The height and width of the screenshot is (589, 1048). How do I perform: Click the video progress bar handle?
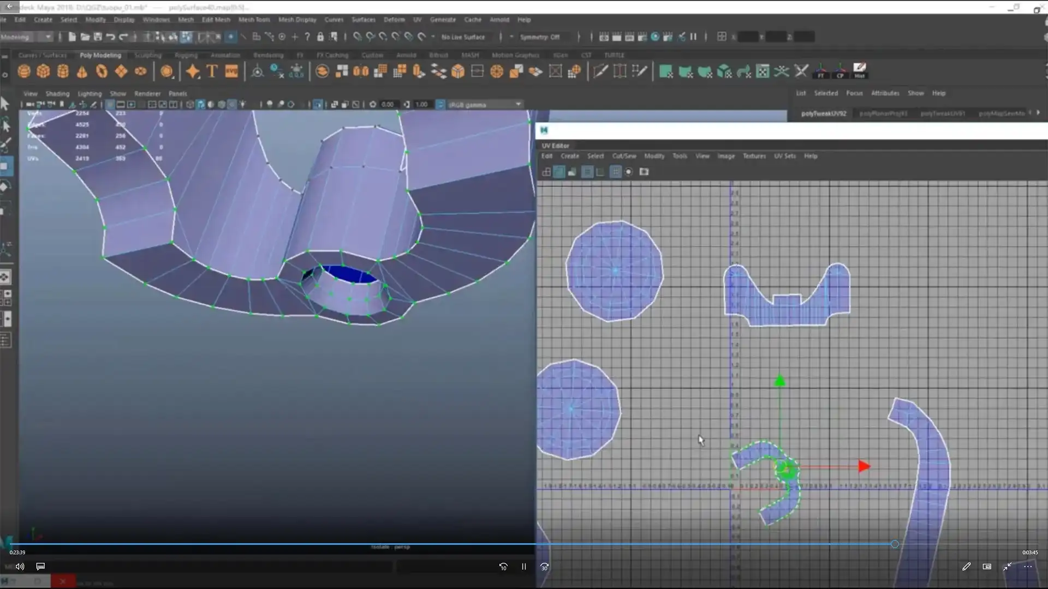point(895,544)
